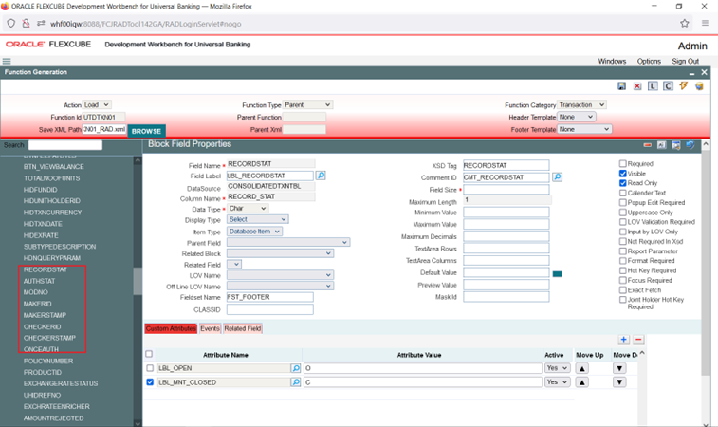
Task: Enable the Uppercase Only checkbox
Action: click(x=623, y=213)
